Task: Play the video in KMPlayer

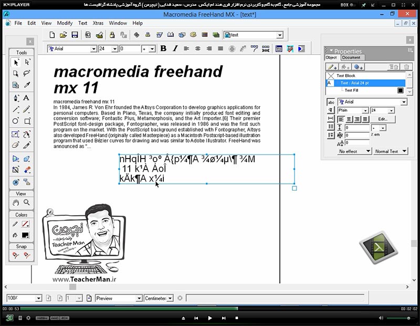Action: click(209, 318)
